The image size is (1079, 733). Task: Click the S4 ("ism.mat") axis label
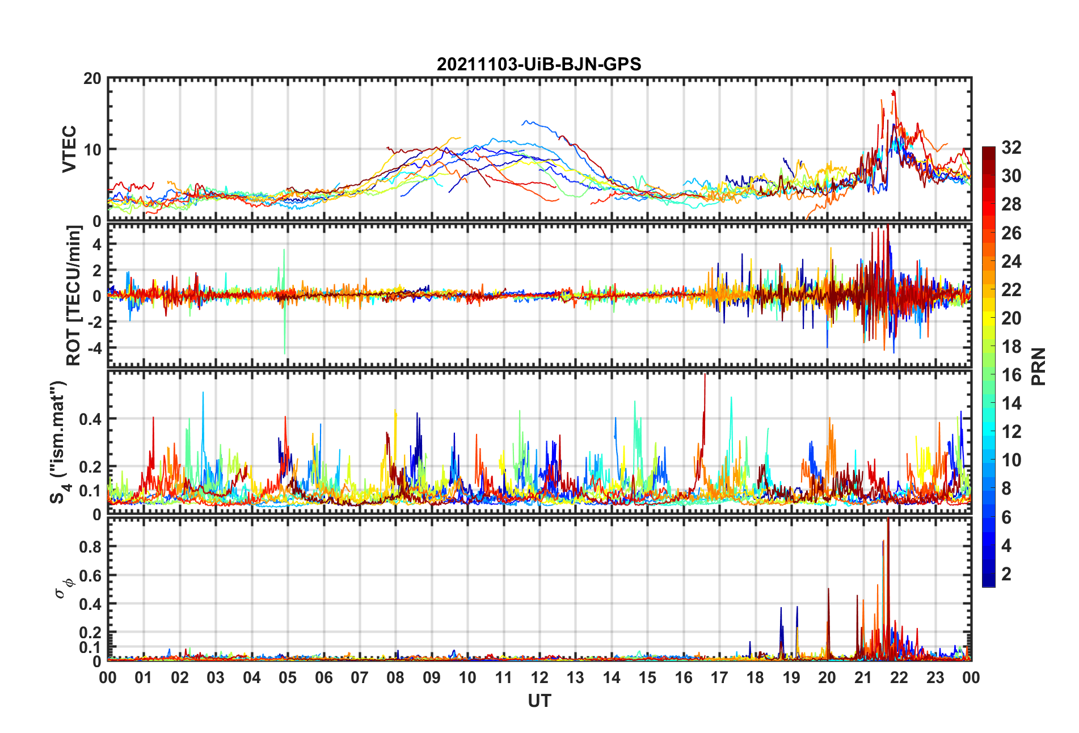[x=59, y=442]
